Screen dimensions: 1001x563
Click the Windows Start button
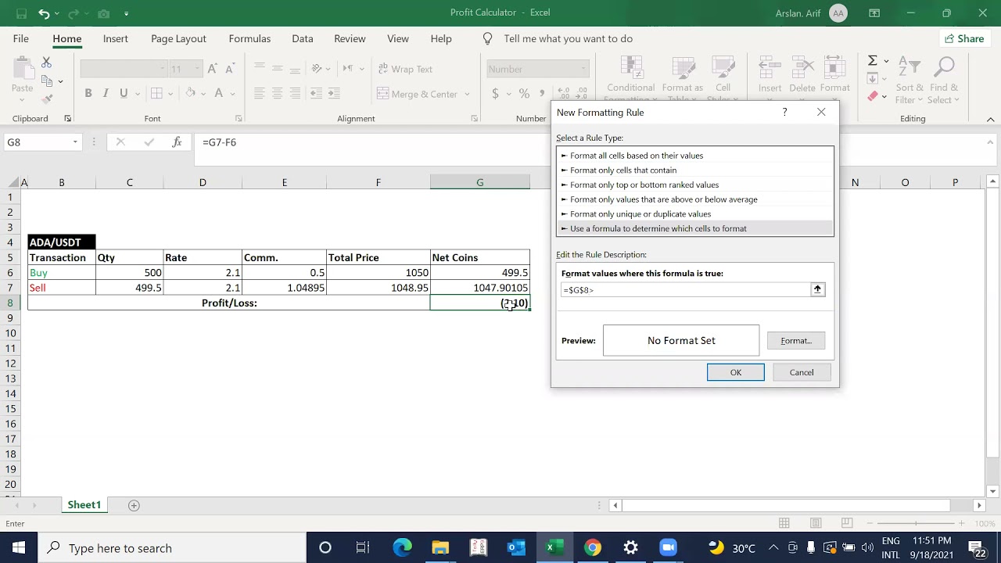click(19, 547)
